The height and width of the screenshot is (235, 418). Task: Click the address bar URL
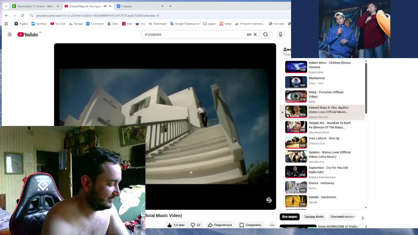tap(97, 15)
